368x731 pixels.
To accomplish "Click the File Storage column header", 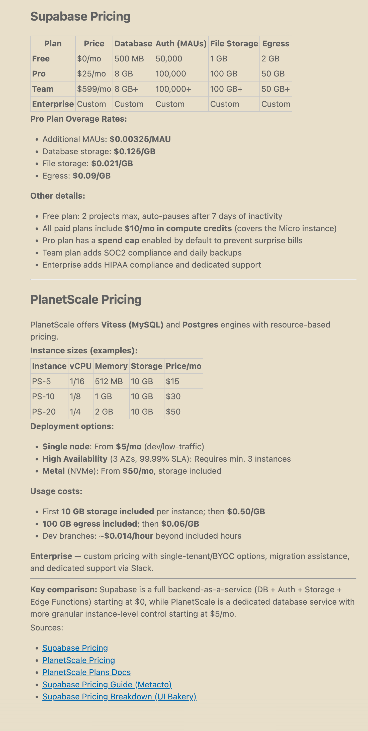I will 234,44.
